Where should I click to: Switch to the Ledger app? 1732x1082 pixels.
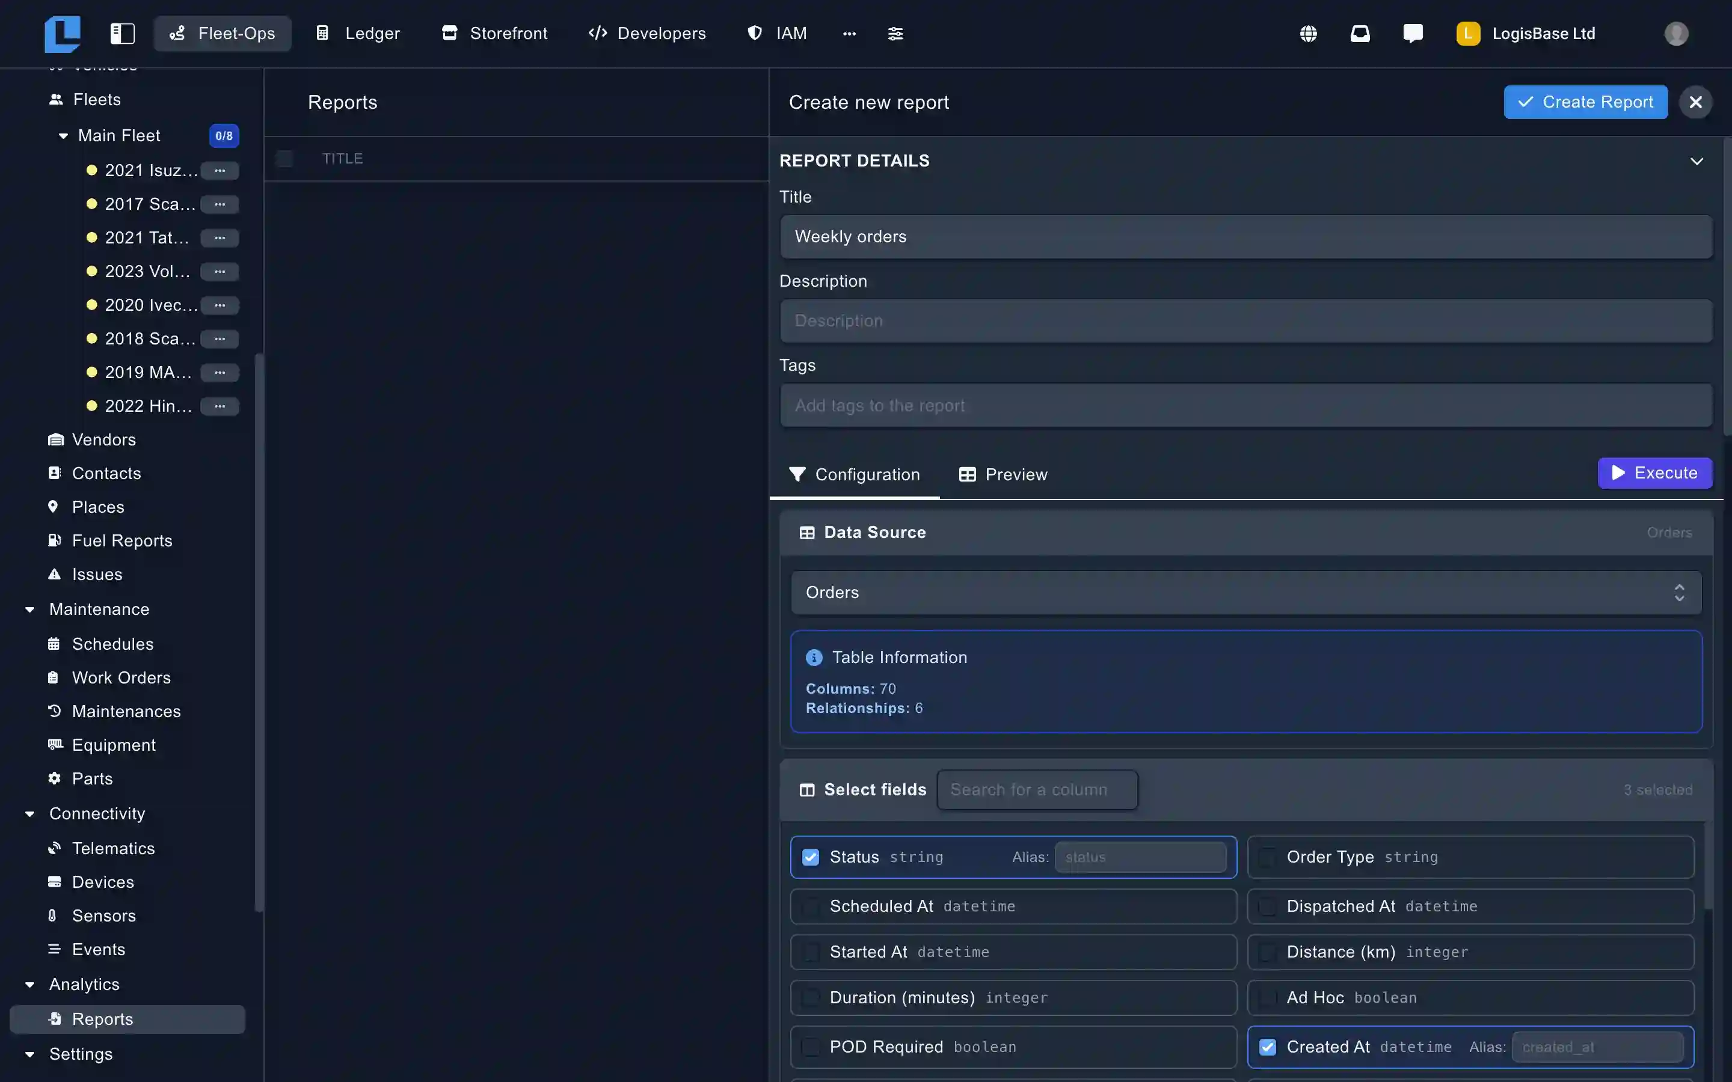(358, 34)
